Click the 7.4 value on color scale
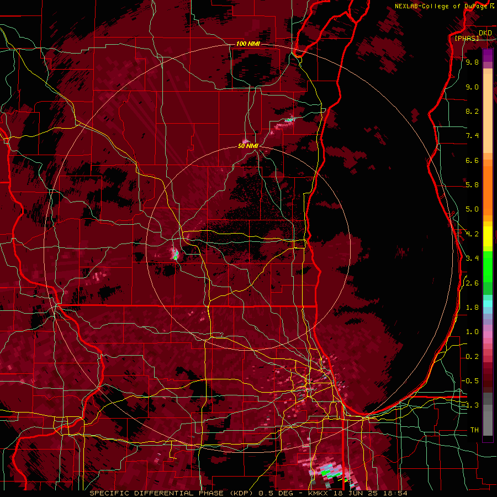497x497 pixels. (472, 136)
